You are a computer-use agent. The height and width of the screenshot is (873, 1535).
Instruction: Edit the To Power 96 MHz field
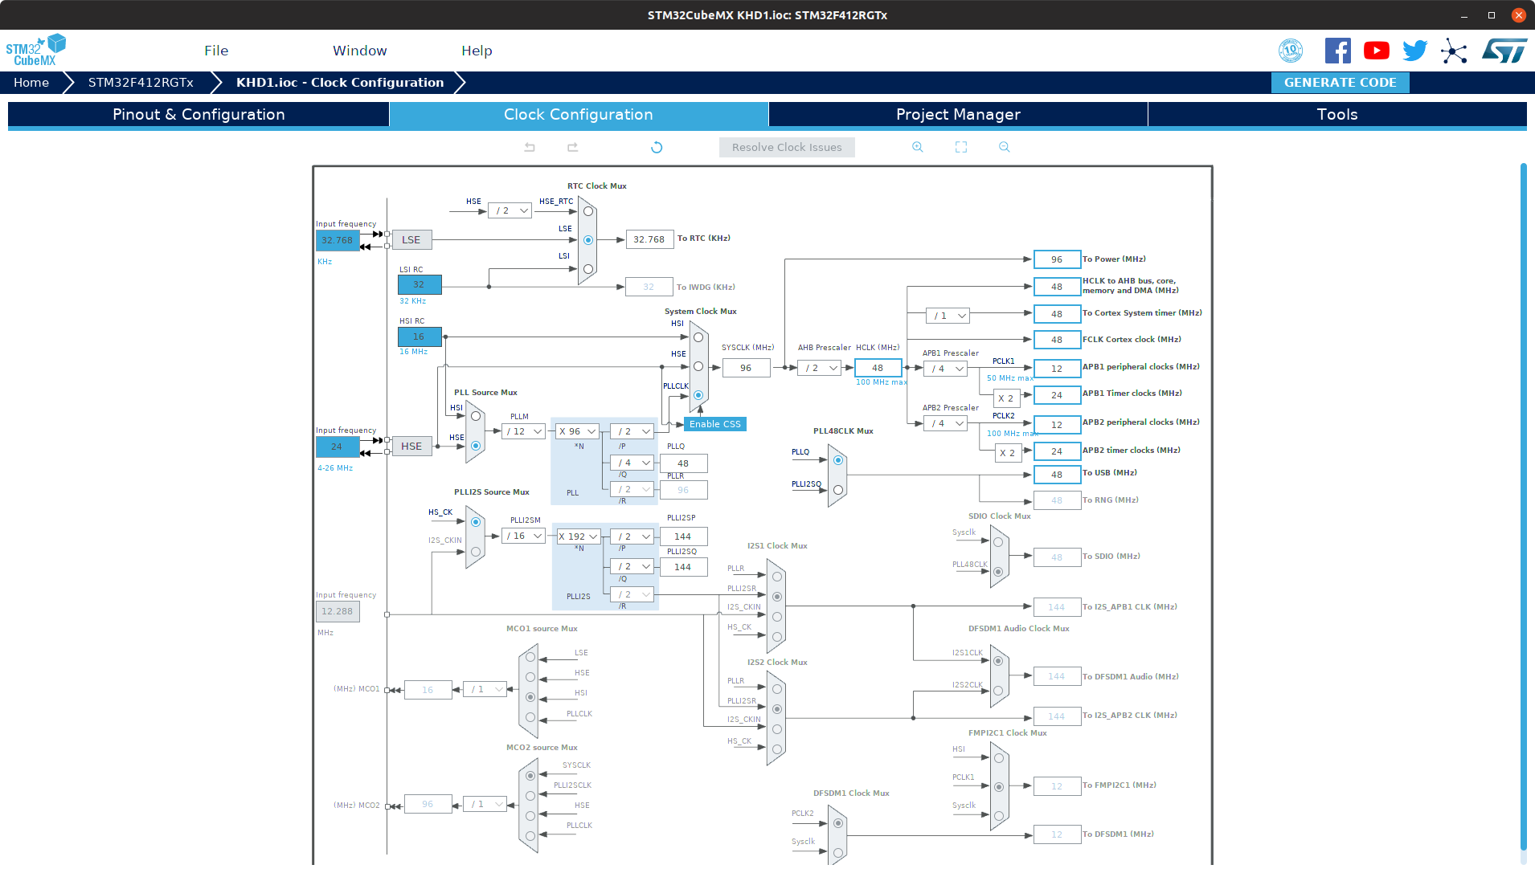1057,259
